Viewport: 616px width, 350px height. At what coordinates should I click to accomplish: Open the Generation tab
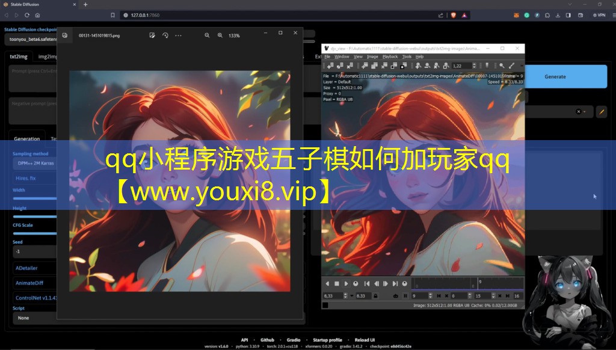click(x=26, y=139)
